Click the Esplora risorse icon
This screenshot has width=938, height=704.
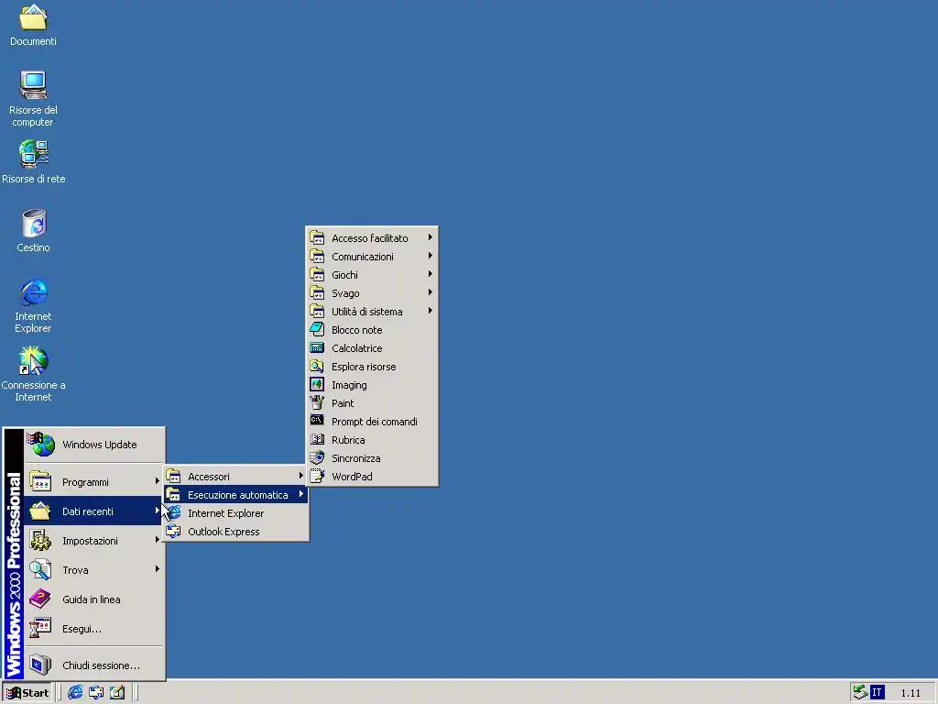click(317, 367)
